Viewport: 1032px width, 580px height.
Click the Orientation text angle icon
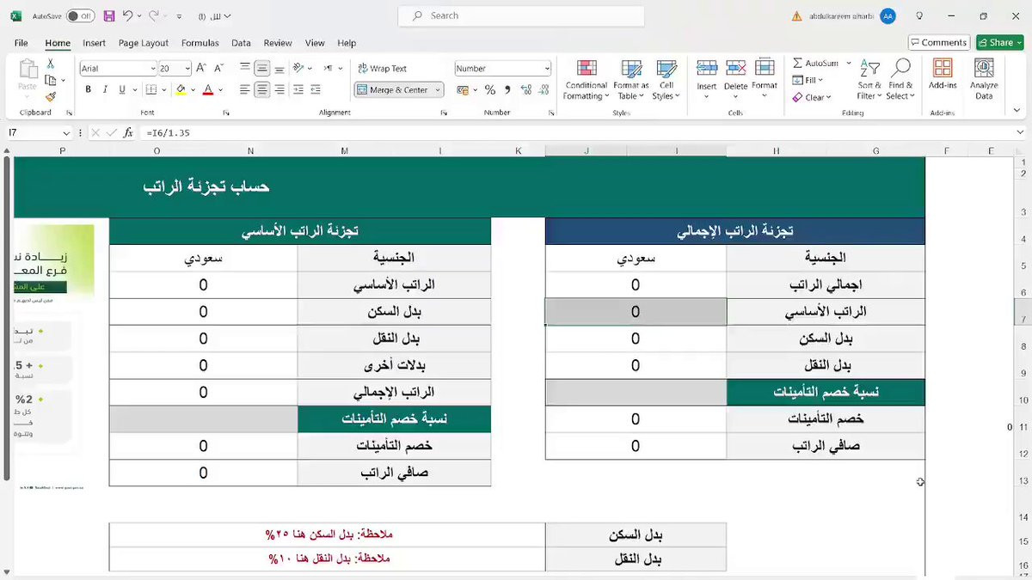pos(298,68)
